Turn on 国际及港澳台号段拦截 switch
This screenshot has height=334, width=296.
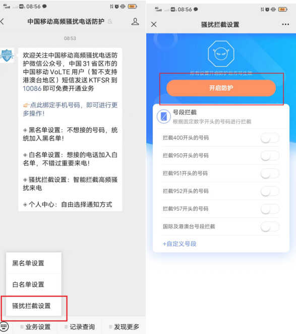tap(270, 227)
